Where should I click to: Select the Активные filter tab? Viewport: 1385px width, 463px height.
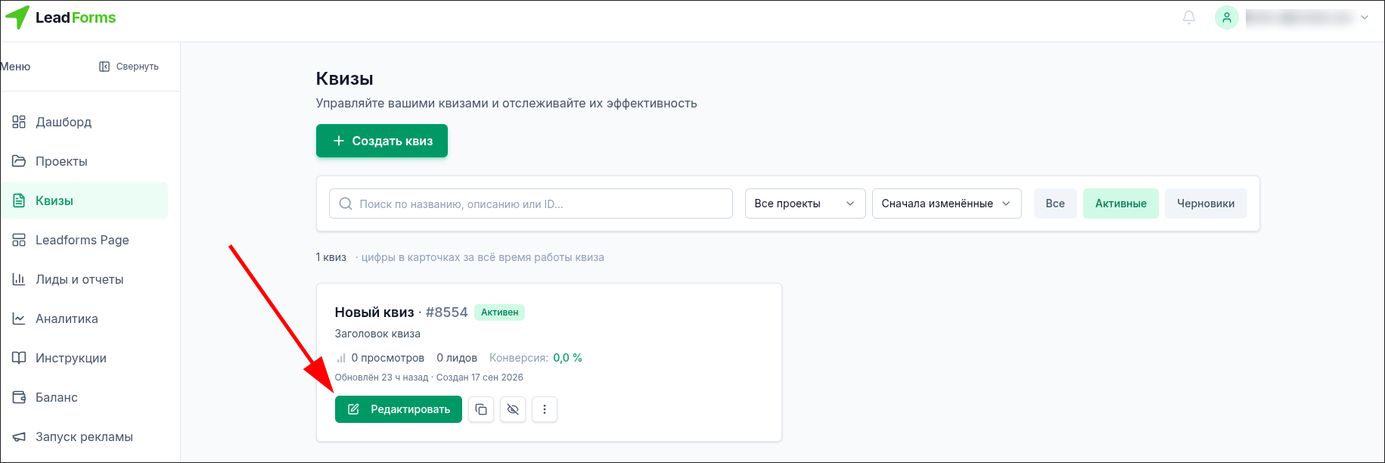tap(1121, 204)
